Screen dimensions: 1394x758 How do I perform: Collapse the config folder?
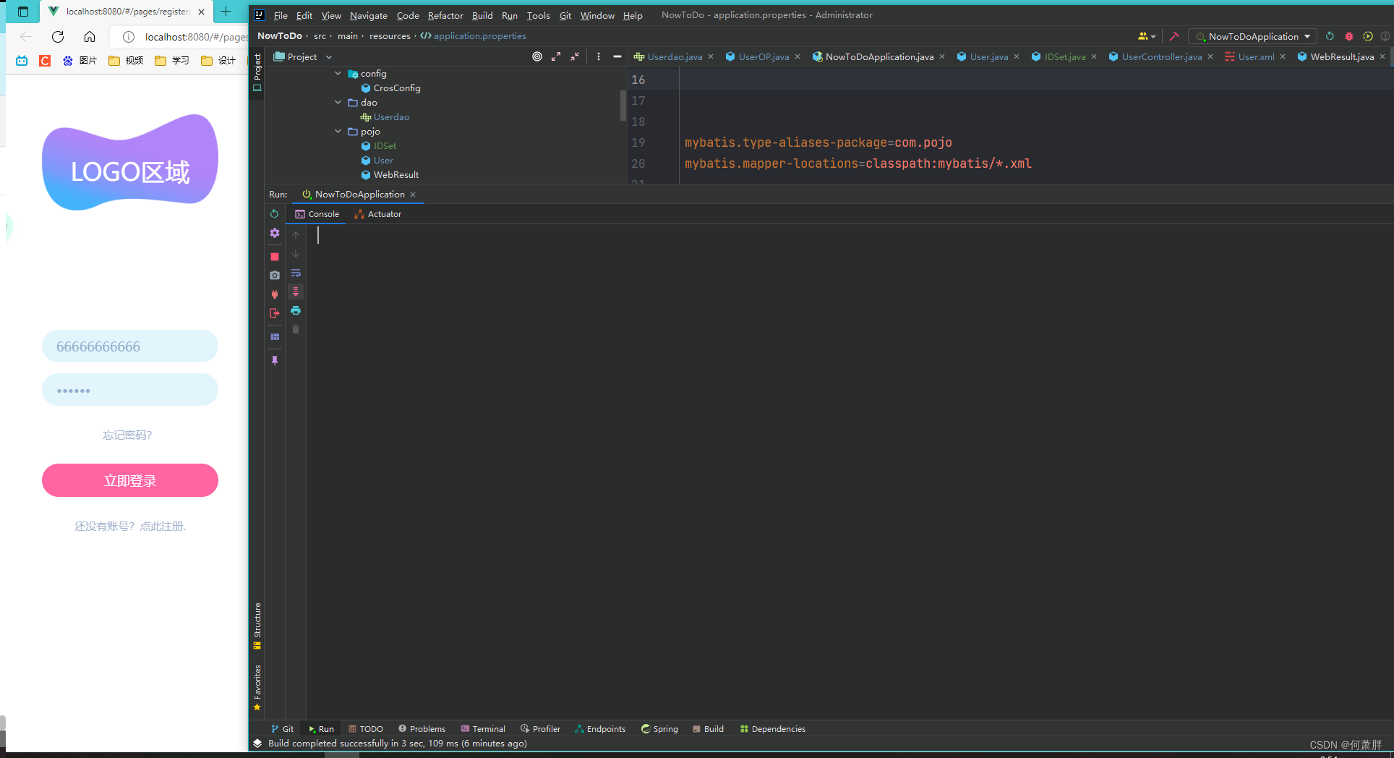338,74
